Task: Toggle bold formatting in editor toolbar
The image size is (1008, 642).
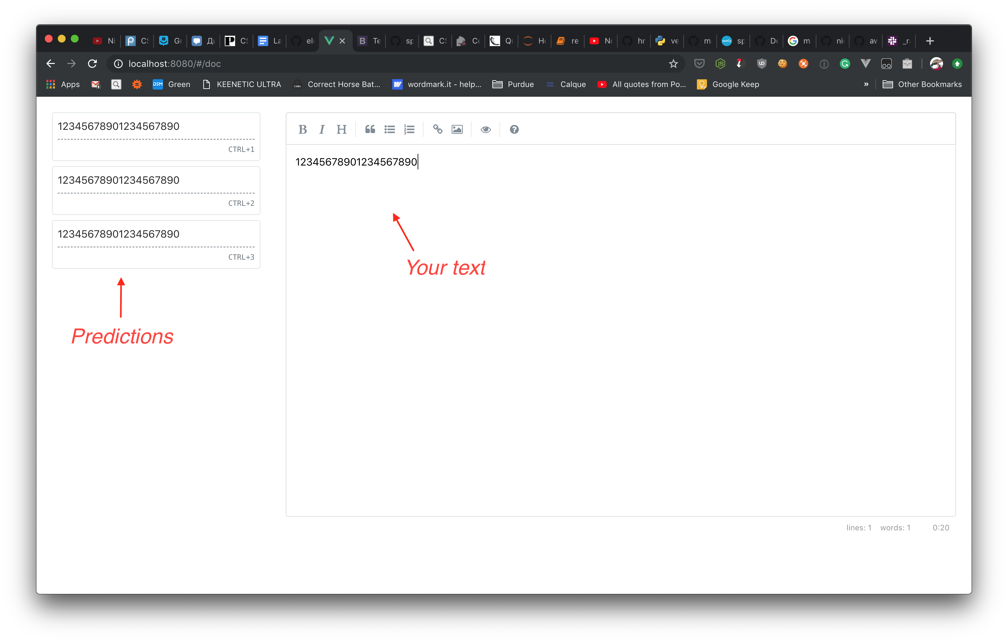Action: [x=302, y=129]
